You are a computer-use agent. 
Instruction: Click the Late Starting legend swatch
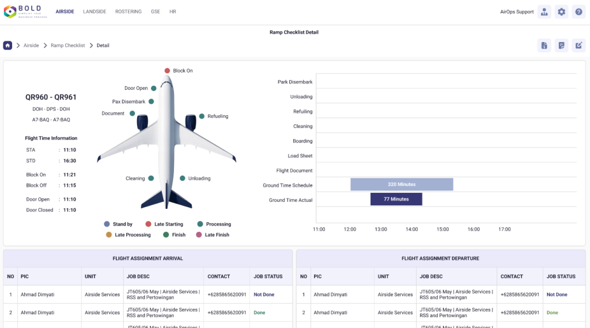click(148, 224)
